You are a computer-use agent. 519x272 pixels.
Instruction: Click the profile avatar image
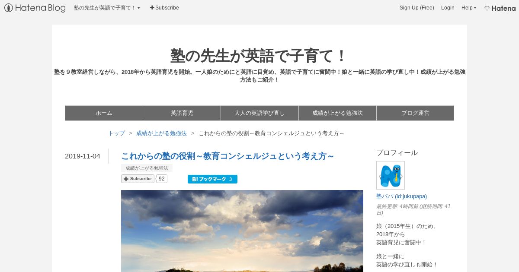click(391, 175)
